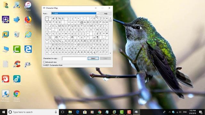Select the purple chip desktop icon
Screen dimensions: 205x115
pyautogui.click(x=5, y=19)
